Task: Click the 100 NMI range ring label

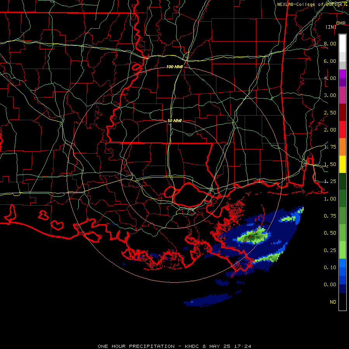Action: (174, 67)
